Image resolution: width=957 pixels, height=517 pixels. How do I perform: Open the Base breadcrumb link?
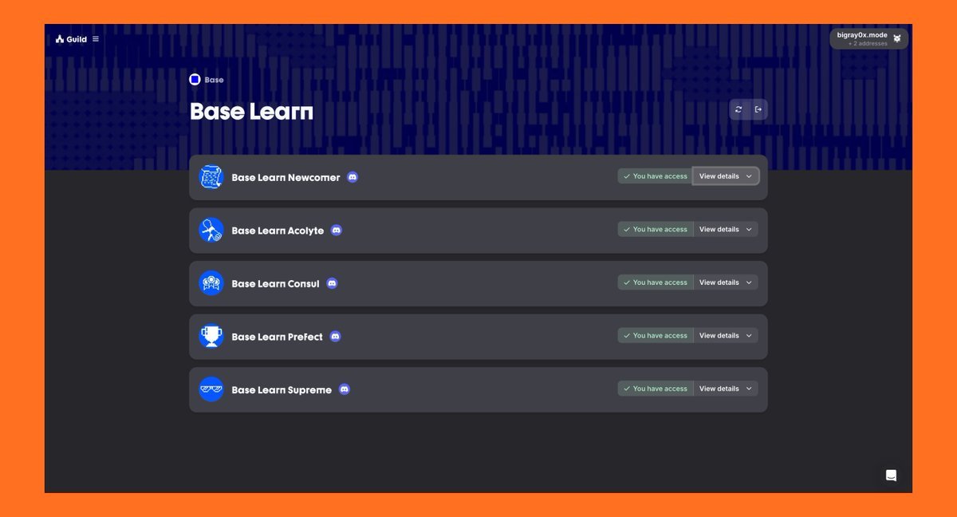pyautogui.click(x=214, y=80)
